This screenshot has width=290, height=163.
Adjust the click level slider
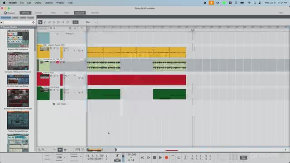coord(123,158)
